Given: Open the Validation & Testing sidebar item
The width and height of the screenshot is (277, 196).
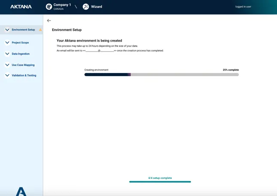Looking at the screenshot, I should [x=24, y=75].
